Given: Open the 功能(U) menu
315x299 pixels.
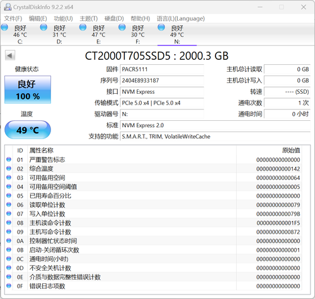Looking at the screenshot, I should tap(63, 19).
